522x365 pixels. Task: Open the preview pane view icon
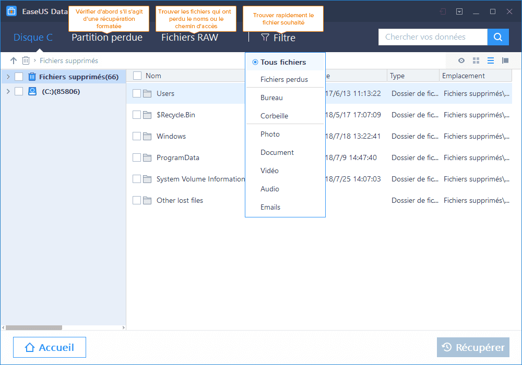(x=505, y=60)
